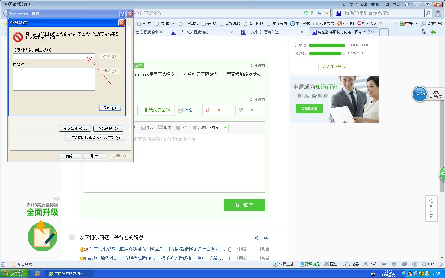Click the website address input field
Viewport: 445px width, 278px height.
54,56
